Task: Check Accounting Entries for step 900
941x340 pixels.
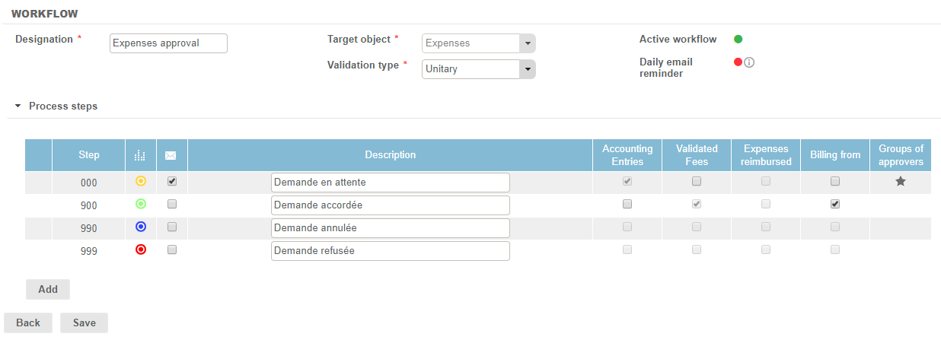Action: point(627,205)
